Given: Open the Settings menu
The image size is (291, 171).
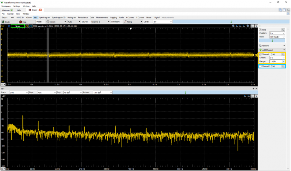Looking at the screenshot, I should pyautogui.click(x=16, y=6).
